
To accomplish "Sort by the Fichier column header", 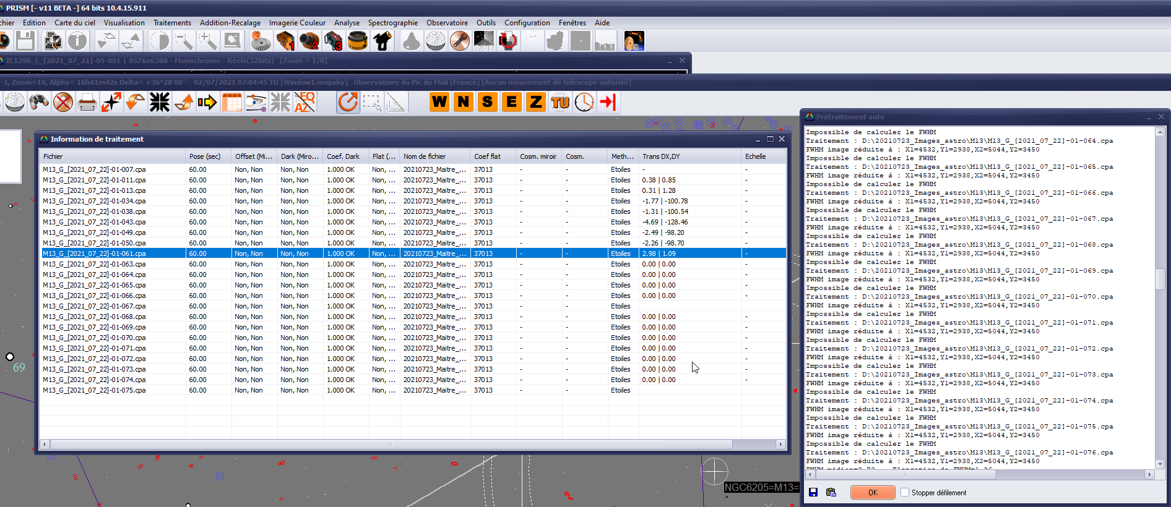I will tap(111, 156).
